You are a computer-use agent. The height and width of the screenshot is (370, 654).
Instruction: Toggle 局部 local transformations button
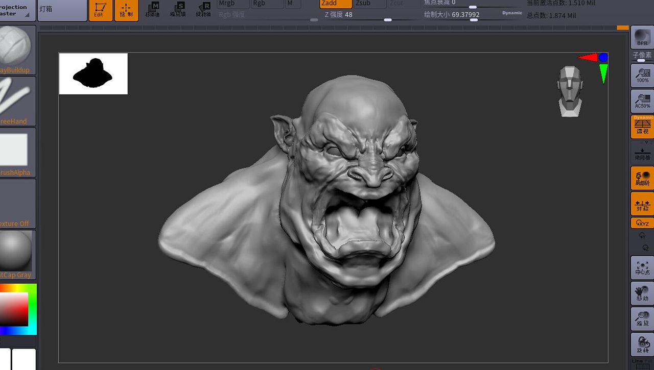coord(642,178)
